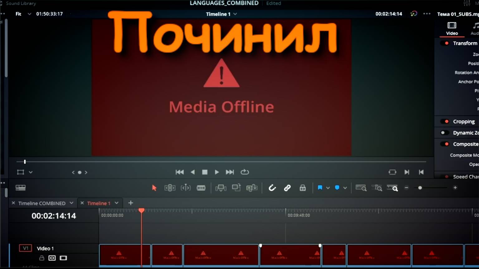
Task: Open Timeline 1 name dropdown in viewer
Action: point(235,14)
